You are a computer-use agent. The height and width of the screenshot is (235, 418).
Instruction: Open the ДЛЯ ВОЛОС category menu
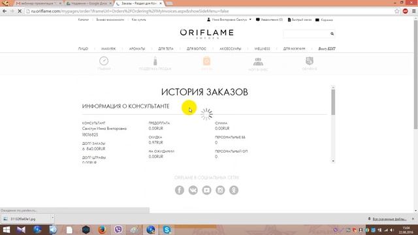coord(197,49)
